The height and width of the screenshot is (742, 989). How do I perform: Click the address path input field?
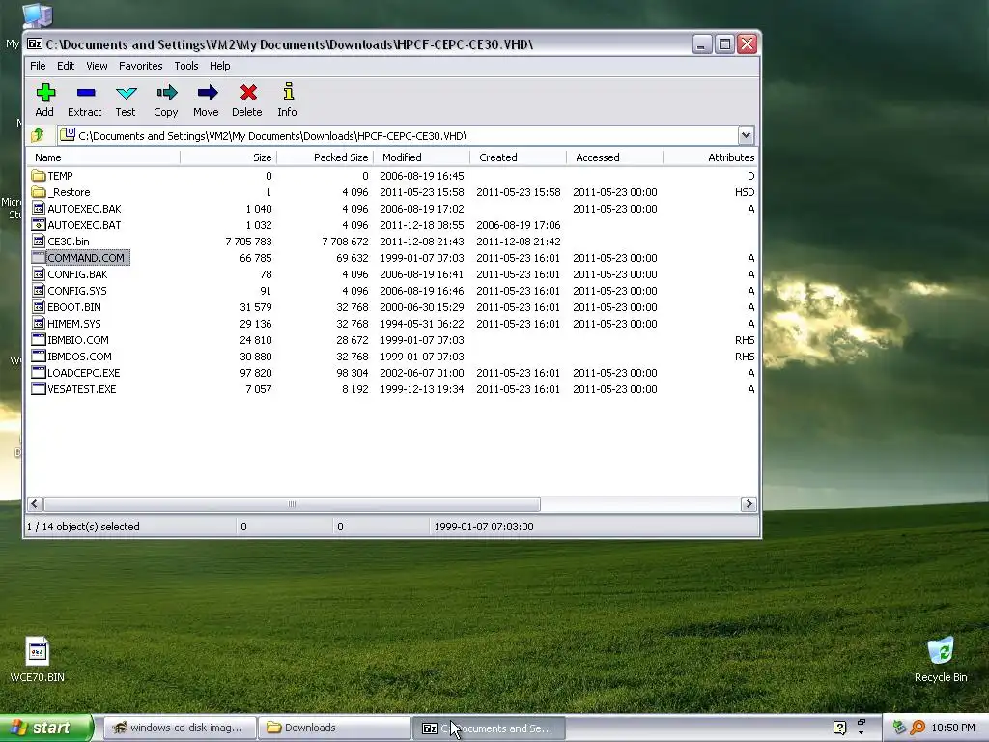(x=398, y=135)
